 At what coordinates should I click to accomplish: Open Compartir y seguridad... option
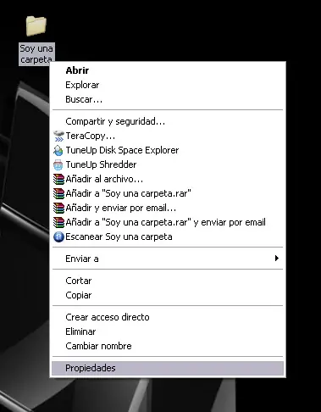point(168,121)
